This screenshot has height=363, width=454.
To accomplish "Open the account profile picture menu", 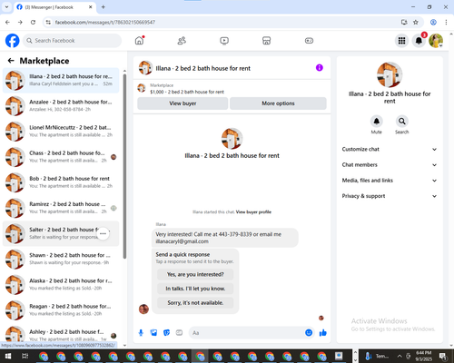I will pos(436,41).
